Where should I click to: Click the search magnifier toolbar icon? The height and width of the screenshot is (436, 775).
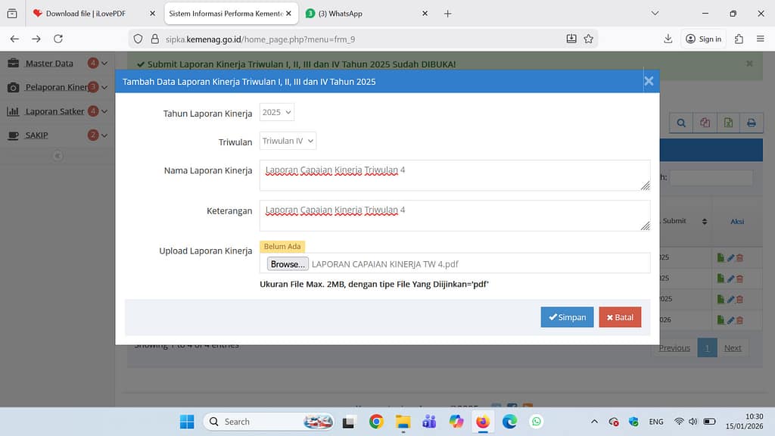681,123
